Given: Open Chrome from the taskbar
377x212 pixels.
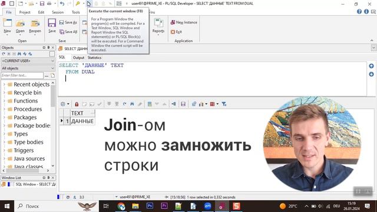Looking at the screenshot, I should coord(121,206).
